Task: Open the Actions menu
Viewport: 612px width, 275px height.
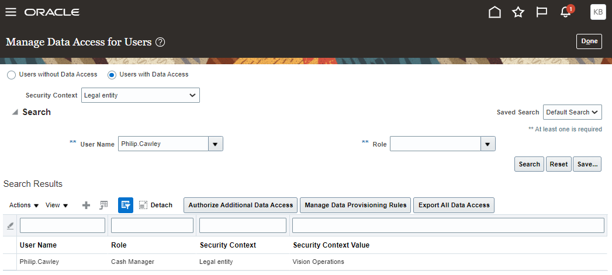Action: [x=24, y=205]
